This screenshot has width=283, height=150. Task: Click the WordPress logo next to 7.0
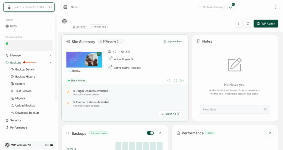pos(109,52)
